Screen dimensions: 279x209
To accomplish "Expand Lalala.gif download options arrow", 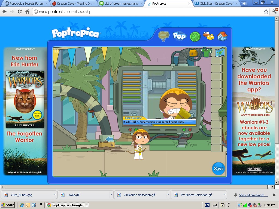I will point(111,195).
